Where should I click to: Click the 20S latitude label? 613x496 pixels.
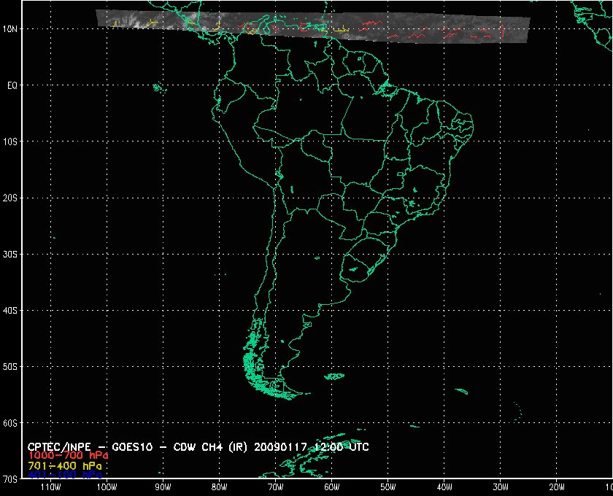pyautogui.click(x=12, y=198)
